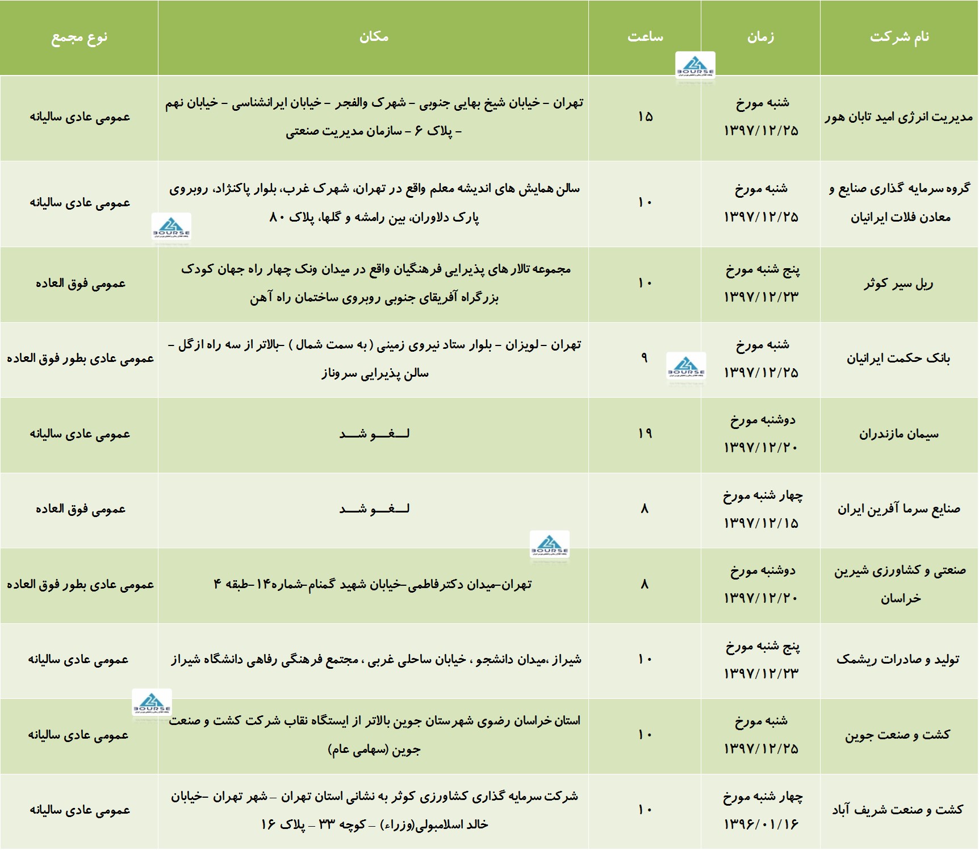Click the location address in the امید تابان هور row
The width and height of the screenshot is (979, 850).
374,117
